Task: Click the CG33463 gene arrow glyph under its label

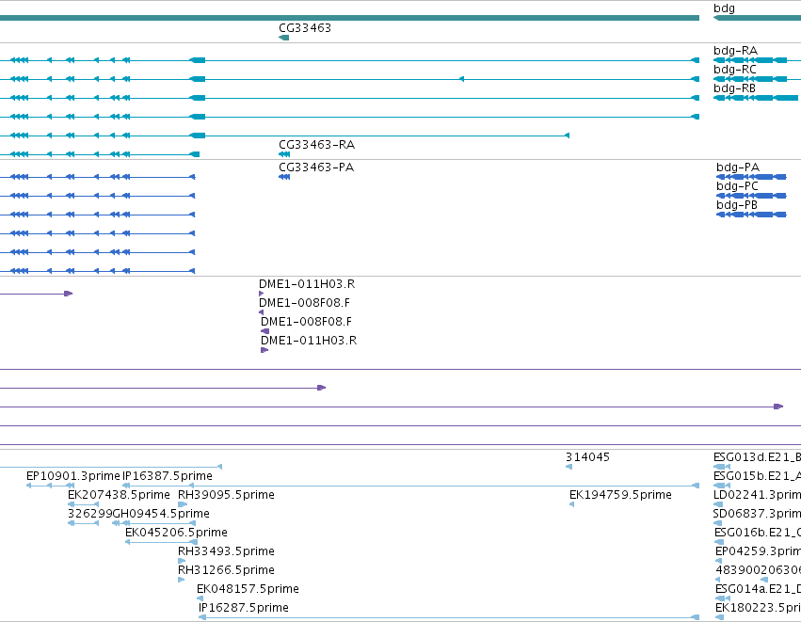Action: click(x=284, y=38)
